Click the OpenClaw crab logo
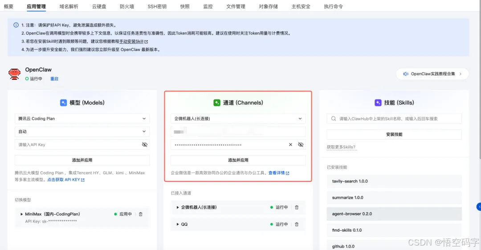 [x=14, y=74]
